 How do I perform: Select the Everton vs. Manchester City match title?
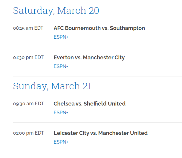click(x=89, y=58)
